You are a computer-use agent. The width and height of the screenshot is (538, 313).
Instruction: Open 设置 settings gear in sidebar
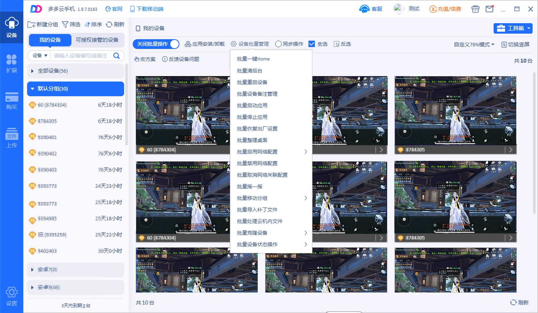click(12, 296)
